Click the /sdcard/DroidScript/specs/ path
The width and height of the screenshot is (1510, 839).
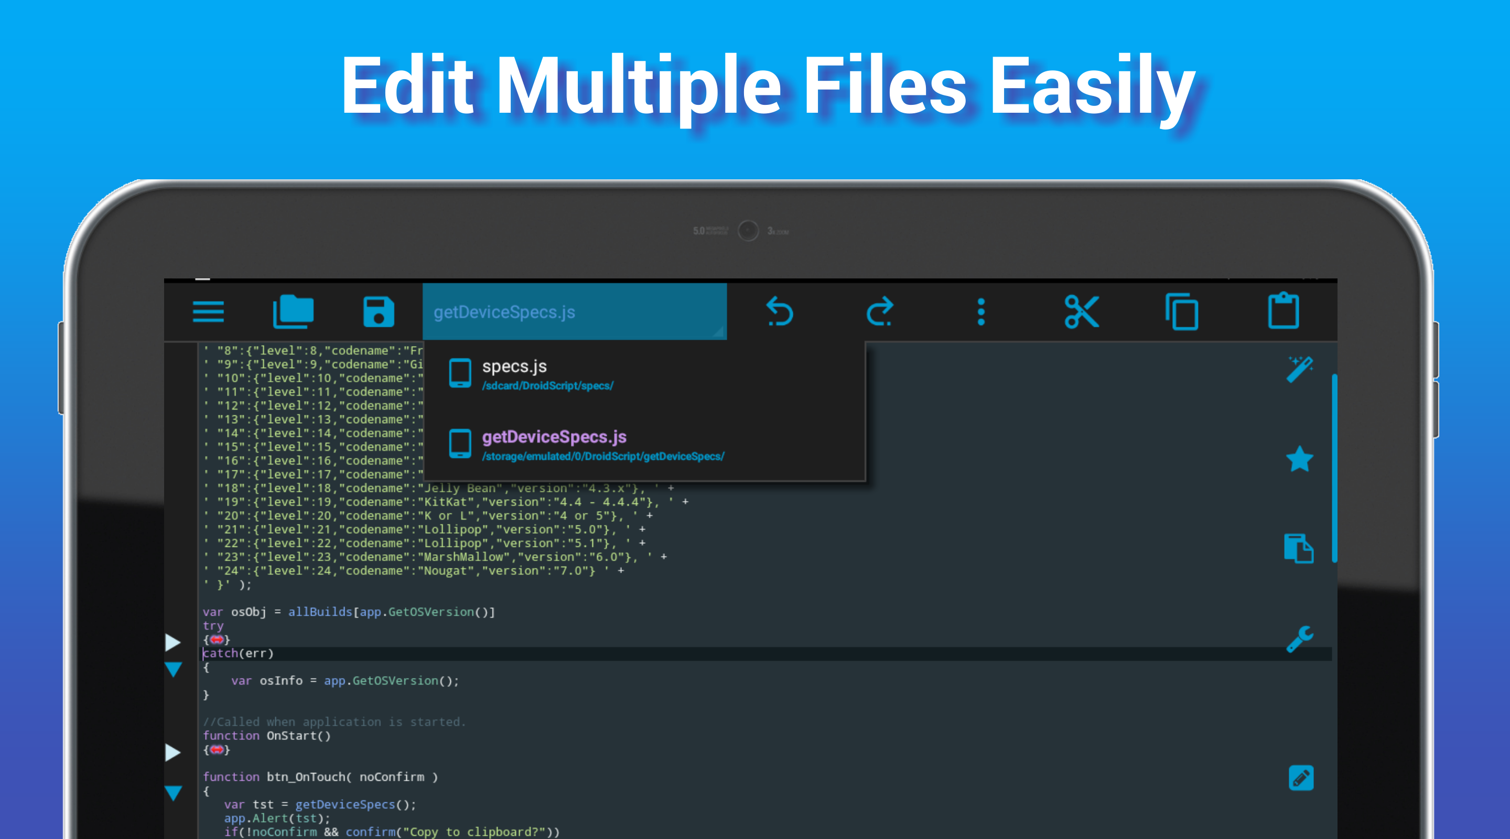tap(547, 386)
